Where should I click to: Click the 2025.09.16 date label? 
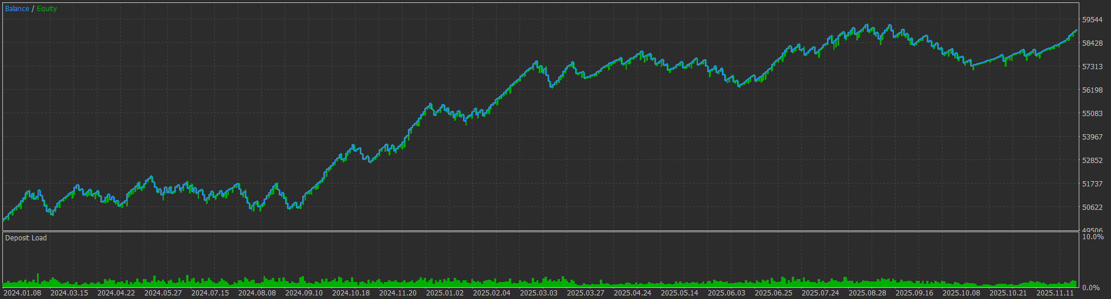click(x=914, y=293)
